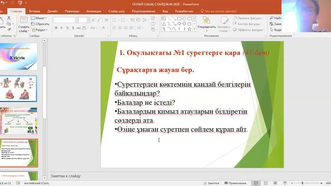Open the Вставка ribbon tab
The image size is (331, 186).
[x=35, y=11]
